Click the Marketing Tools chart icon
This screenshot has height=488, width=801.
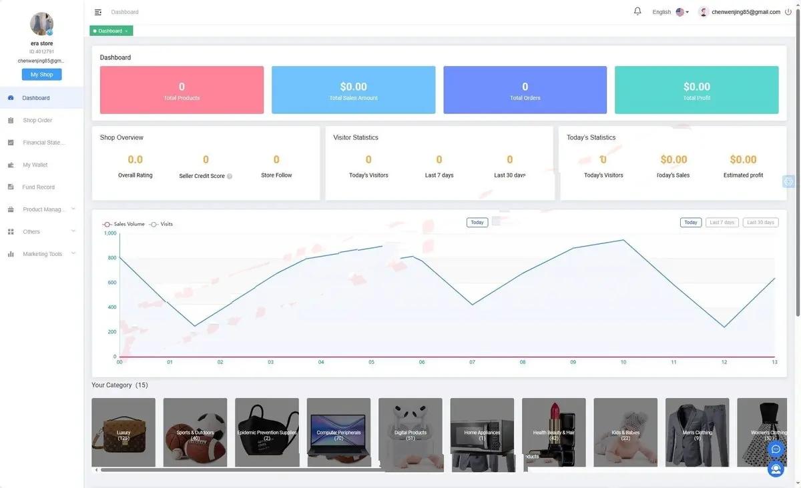tap(11, 254)
